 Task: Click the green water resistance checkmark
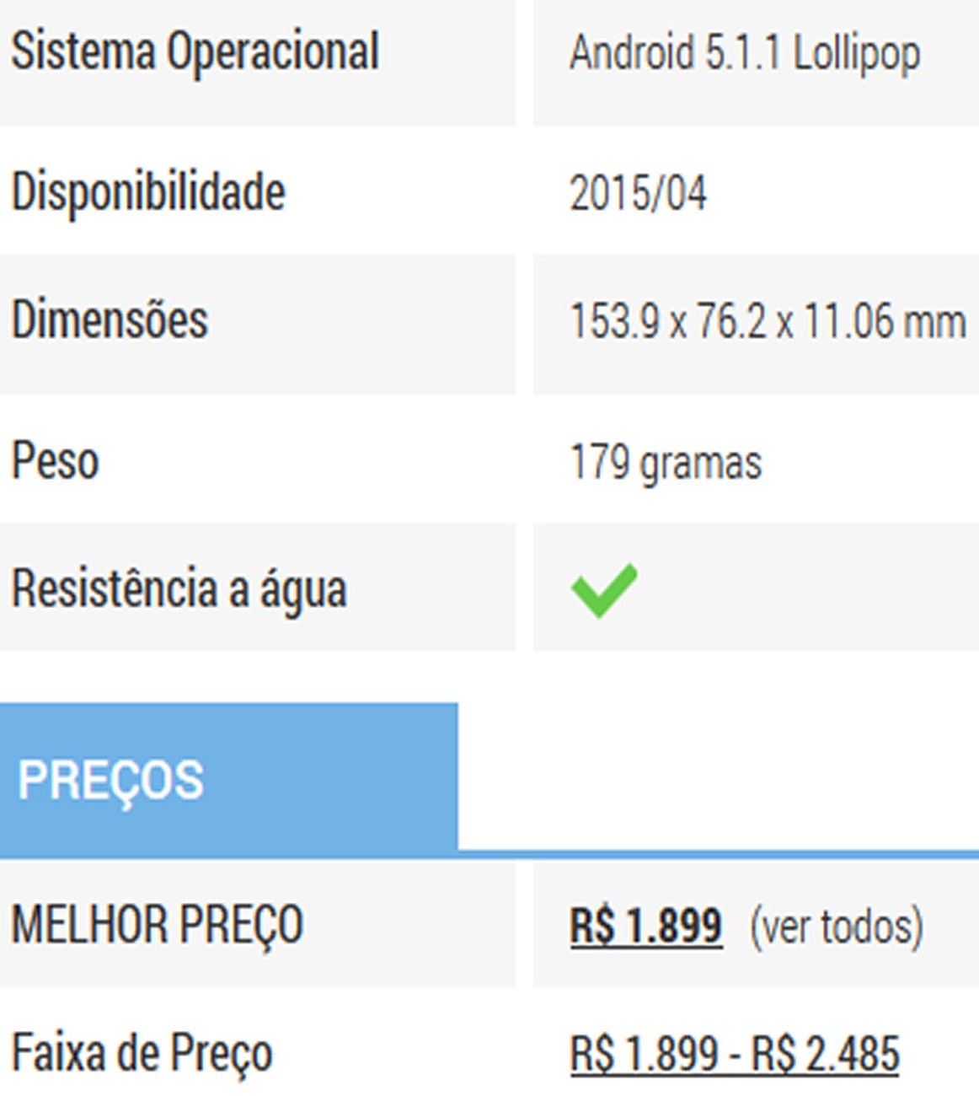pyautogui.click(x=603, y=590)
